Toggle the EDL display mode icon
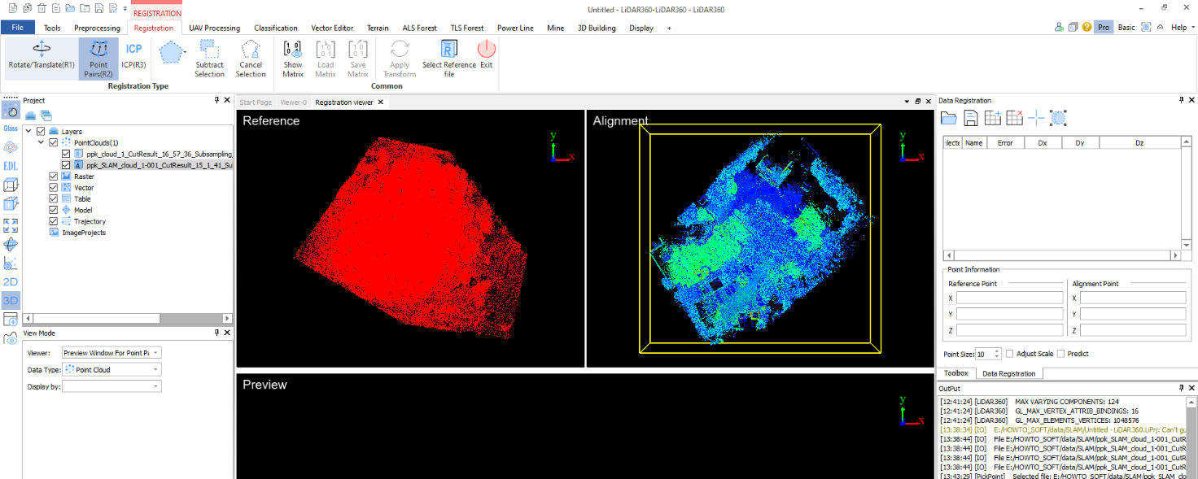This screenshot has width=1198, height=479. click(x=11, y=166)
